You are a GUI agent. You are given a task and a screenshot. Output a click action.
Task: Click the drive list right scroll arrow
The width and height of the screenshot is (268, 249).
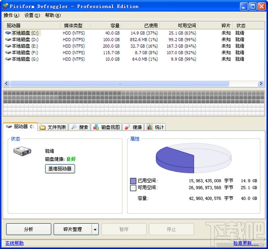[x=261, y=84]
